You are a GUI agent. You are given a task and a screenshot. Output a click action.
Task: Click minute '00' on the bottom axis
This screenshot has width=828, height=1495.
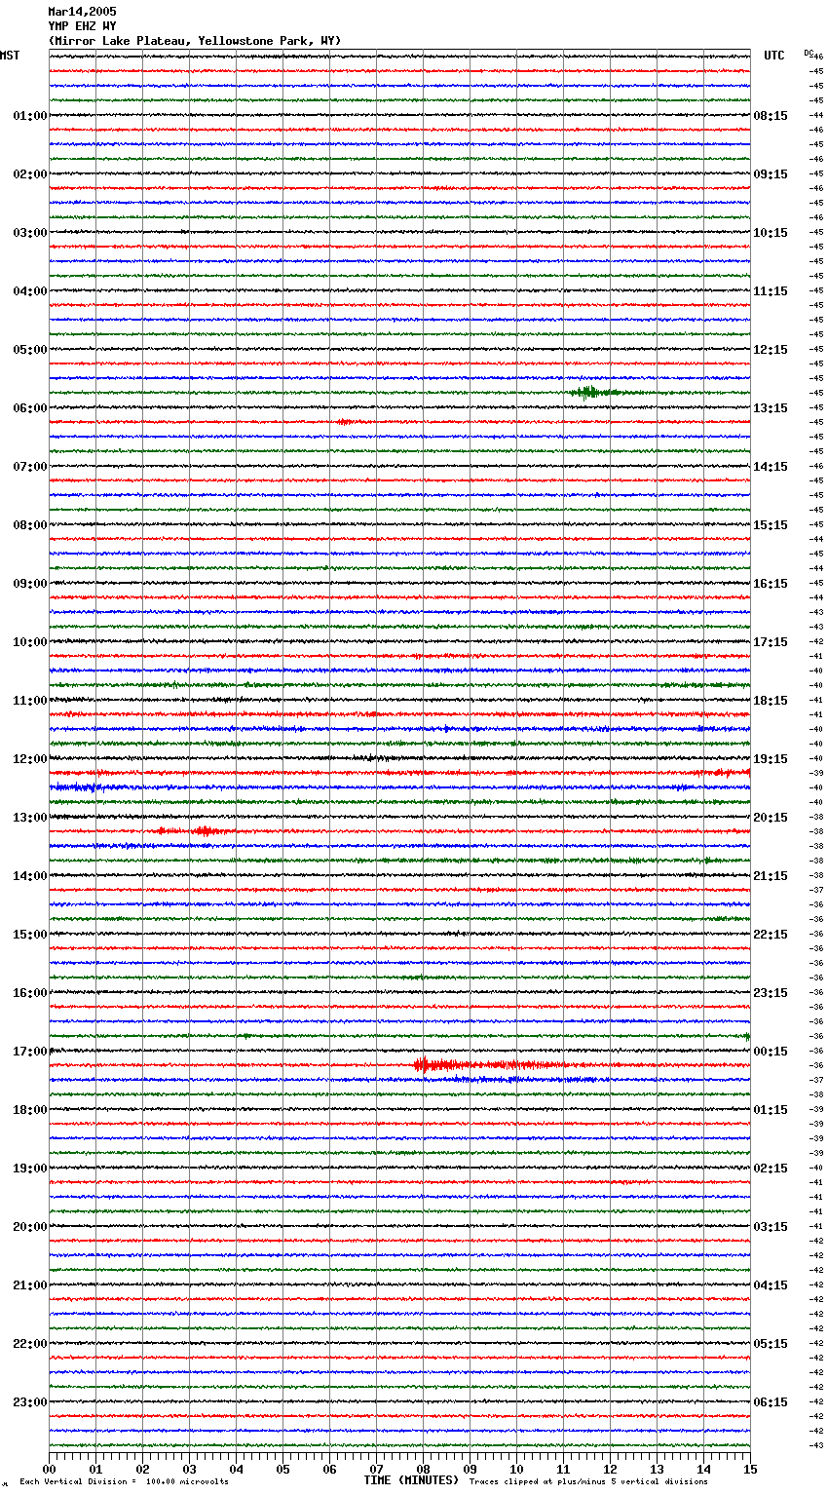[50, 1470]
